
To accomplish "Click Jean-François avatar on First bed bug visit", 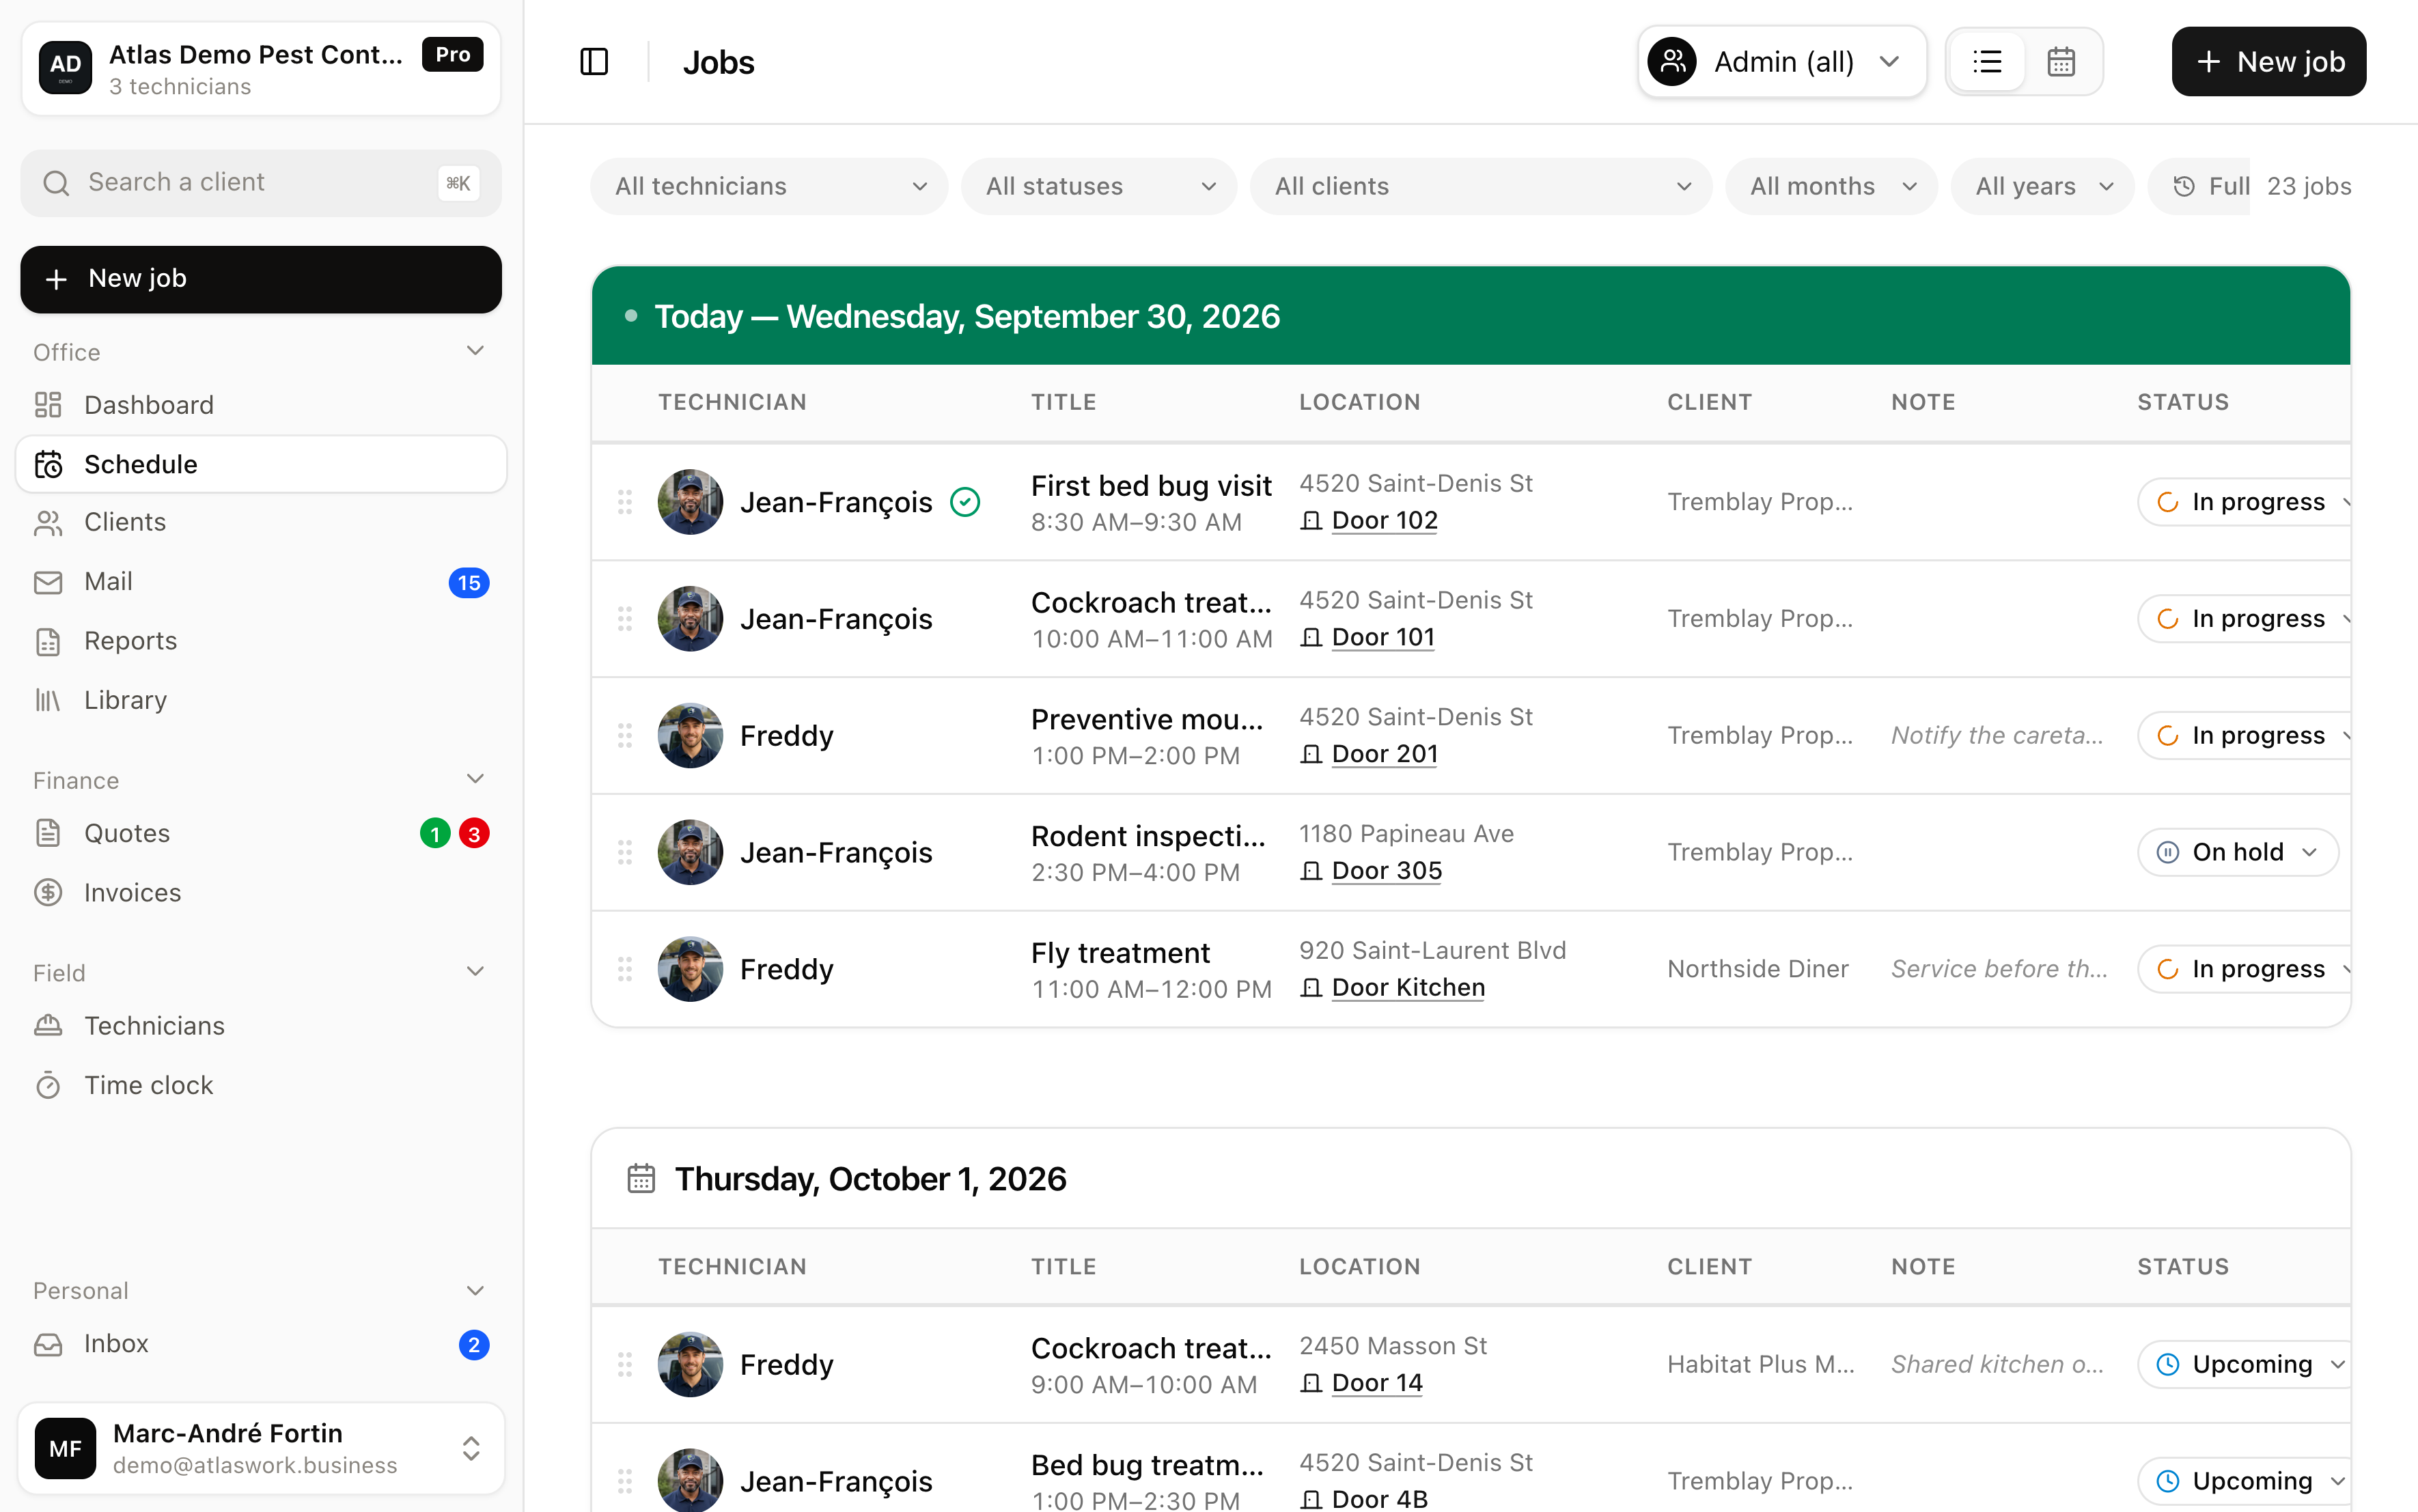I will (690, 502).
